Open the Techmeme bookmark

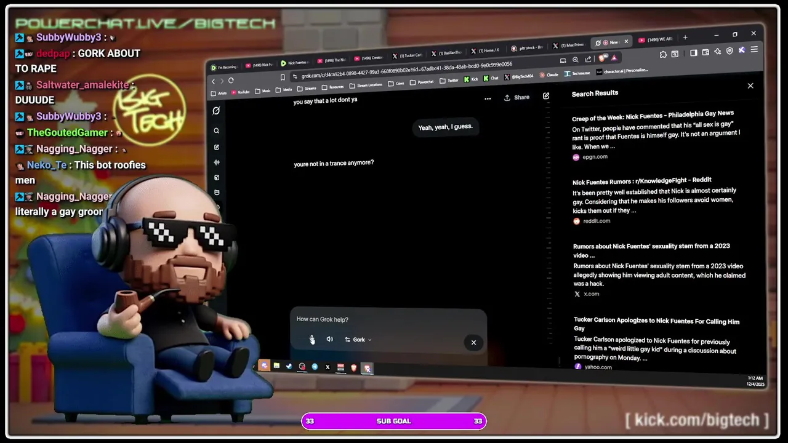(x=577, y=73)
